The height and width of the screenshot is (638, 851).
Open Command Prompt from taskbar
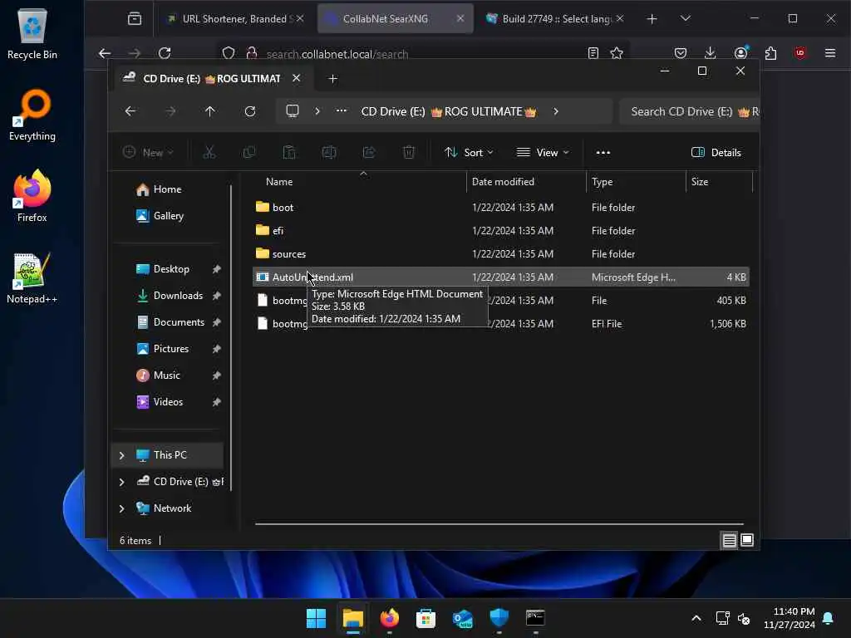pyautogui.click(x=535, y=618)
